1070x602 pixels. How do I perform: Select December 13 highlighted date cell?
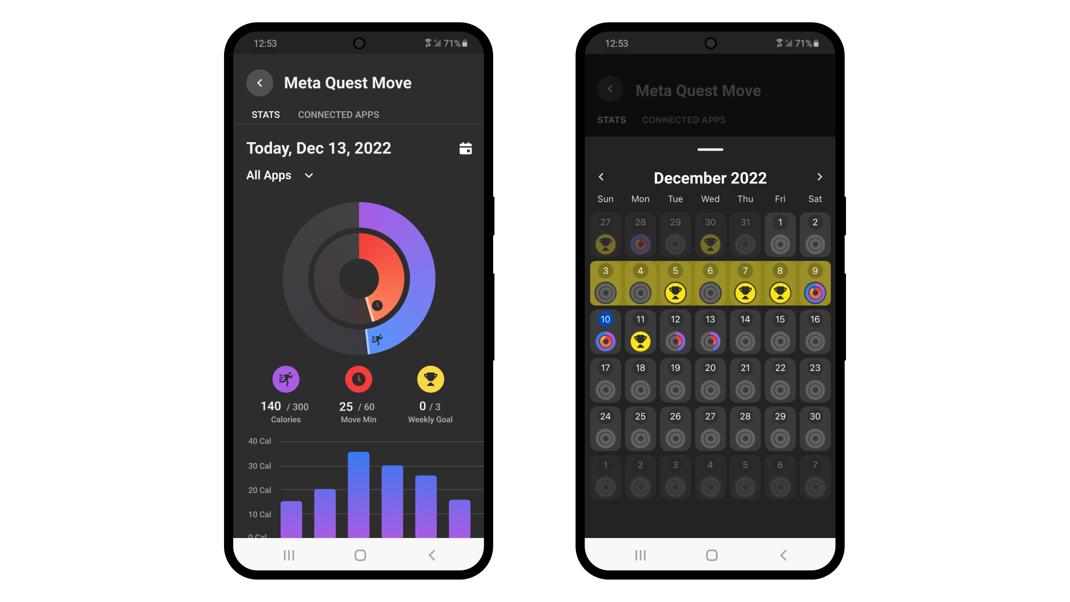point(709,331)
